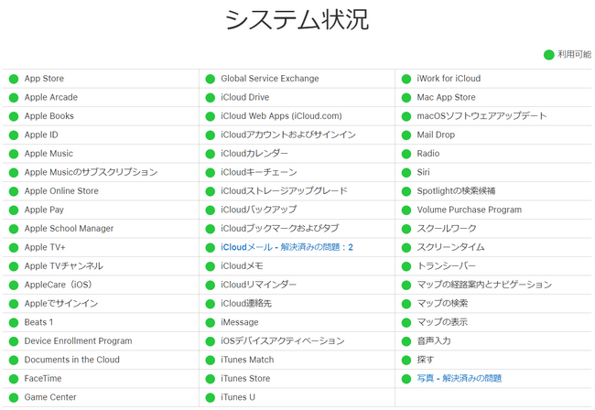Click the status dot for 音声入力

tap(406, 341)
